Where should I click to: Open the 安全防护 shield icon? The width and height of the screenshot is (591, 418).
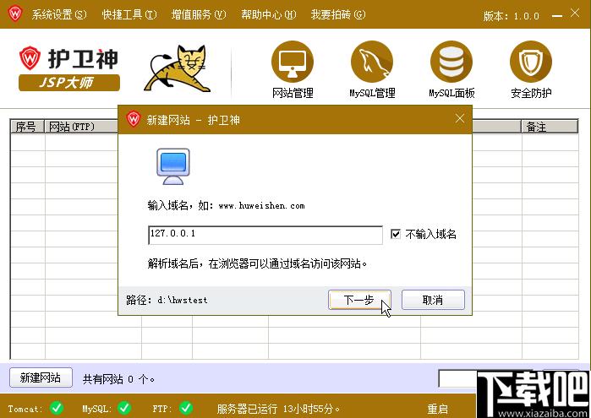click(531, 62)
